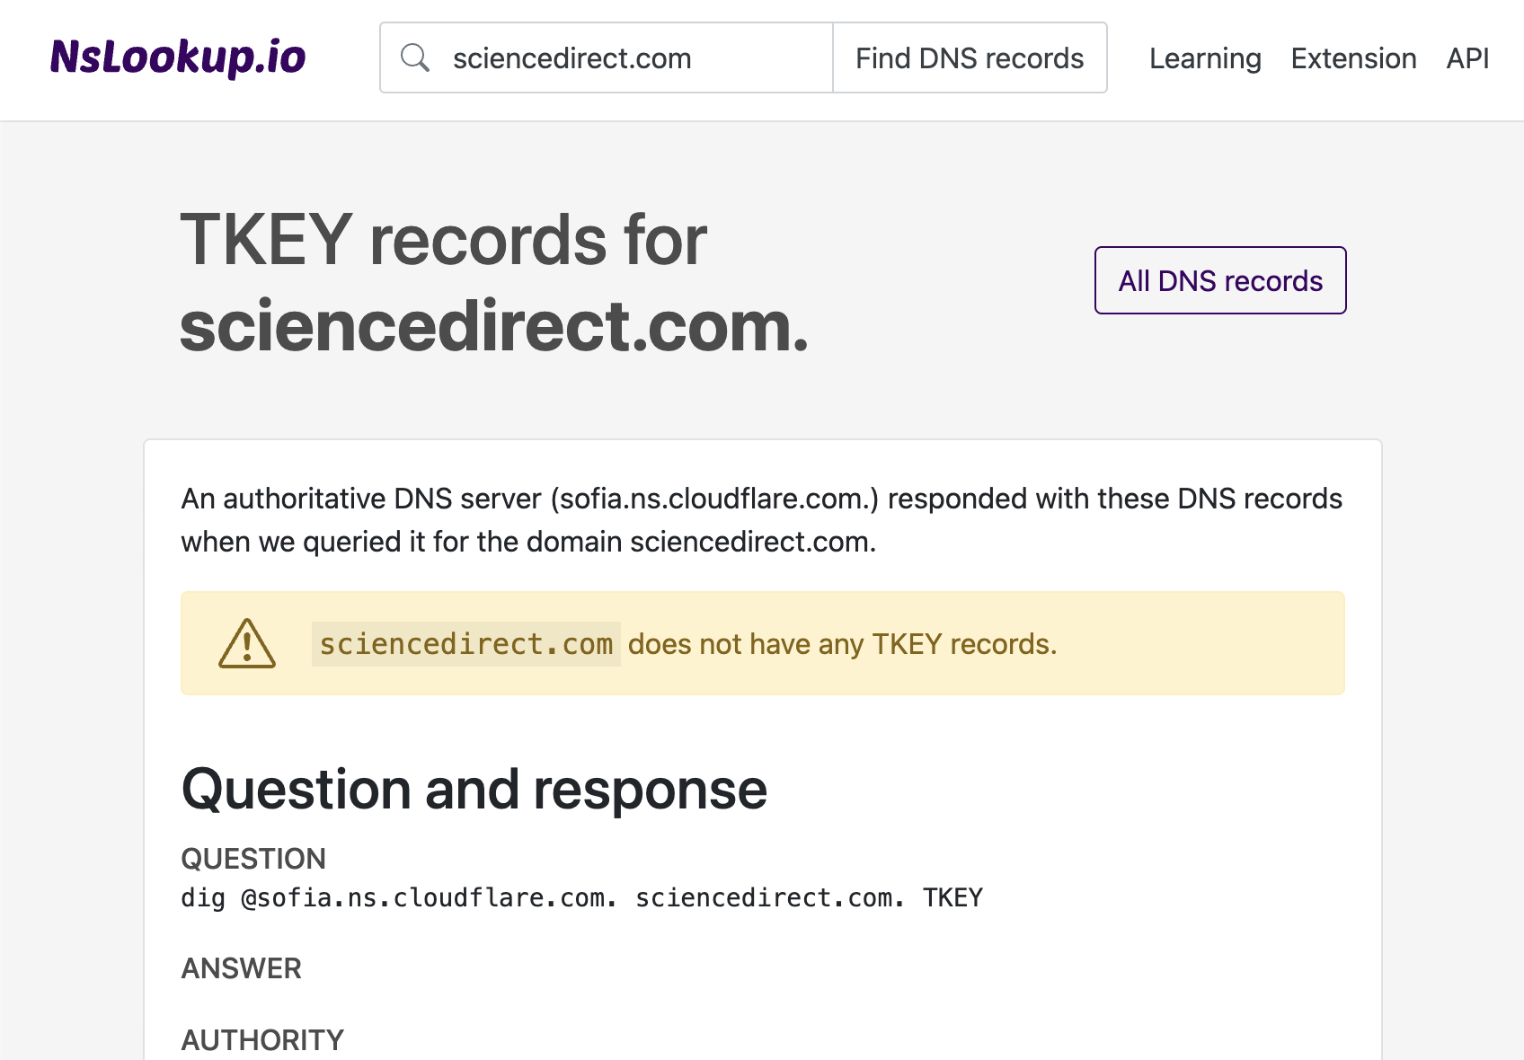The image size is (1524, 1060).
Task: Click the Find DNS records button
Action: coord(969,57)
